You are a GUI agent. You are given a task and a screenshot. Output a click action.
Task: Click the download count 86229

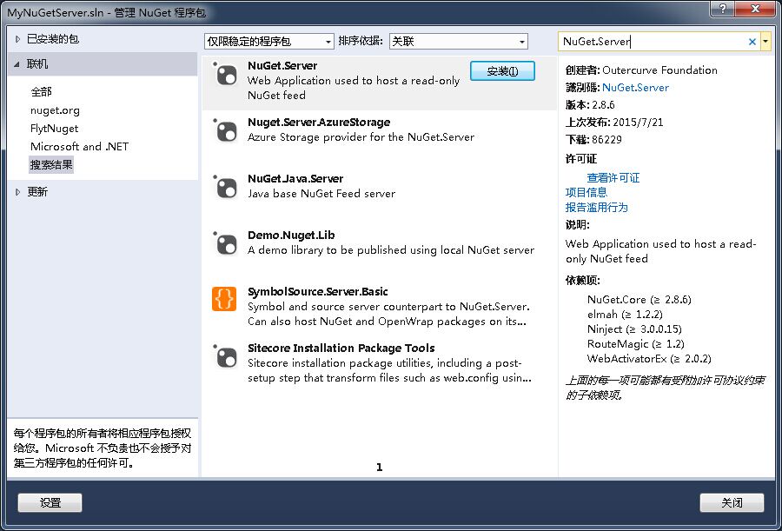(607, 139)
